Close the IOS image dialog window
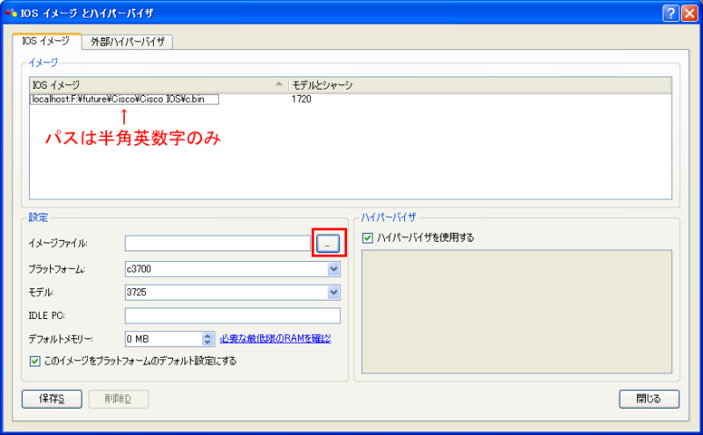703x435 pixels. (x=688, y=13)
